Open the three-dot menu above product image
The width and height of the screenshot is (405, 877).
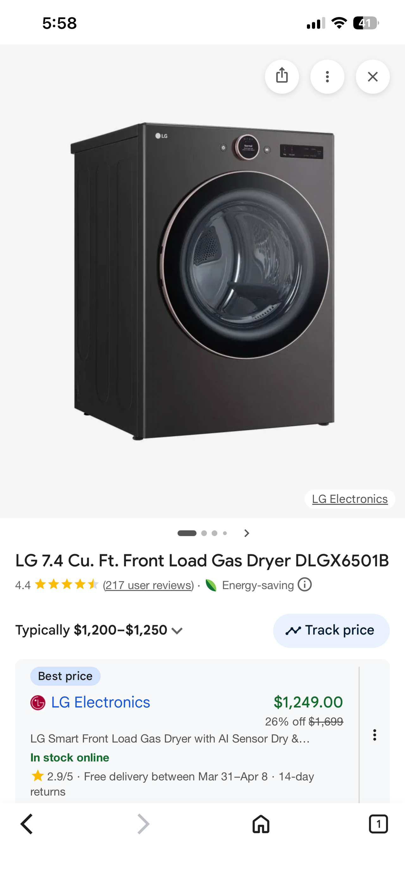327,77
